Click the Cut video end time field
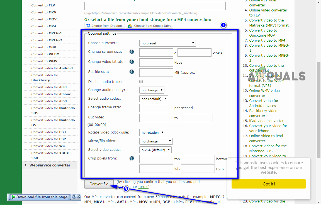 [196, 118]
